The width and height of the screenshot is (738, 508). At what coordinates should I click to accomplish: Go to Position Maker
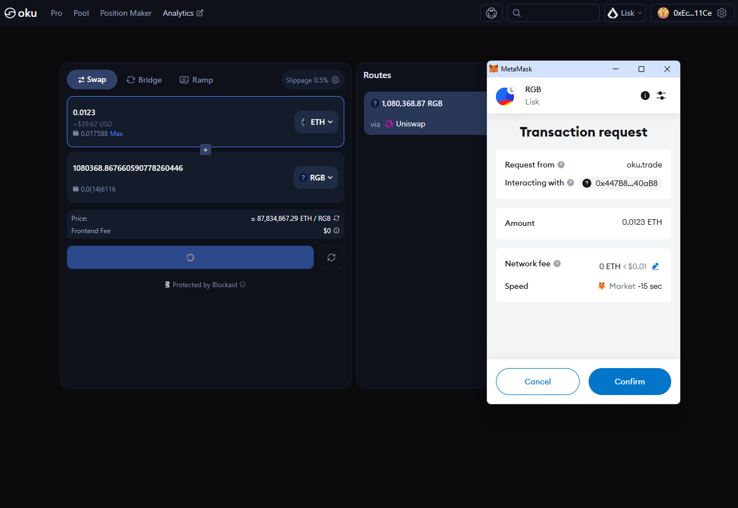click(126, 13)
